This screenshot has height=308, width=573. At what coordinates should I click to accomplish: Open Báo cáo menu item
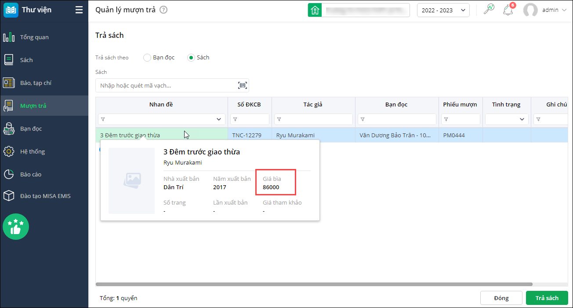click(x=44, y=174)
